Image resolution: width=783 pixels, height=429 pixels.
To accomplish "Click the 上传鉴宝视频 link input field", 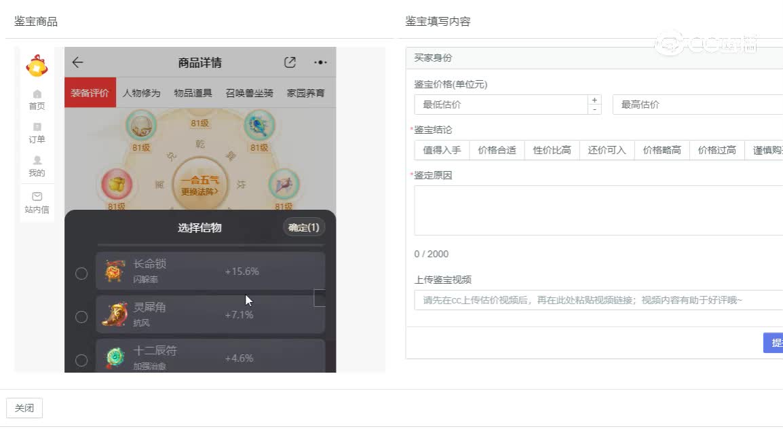I will [598, 300].
